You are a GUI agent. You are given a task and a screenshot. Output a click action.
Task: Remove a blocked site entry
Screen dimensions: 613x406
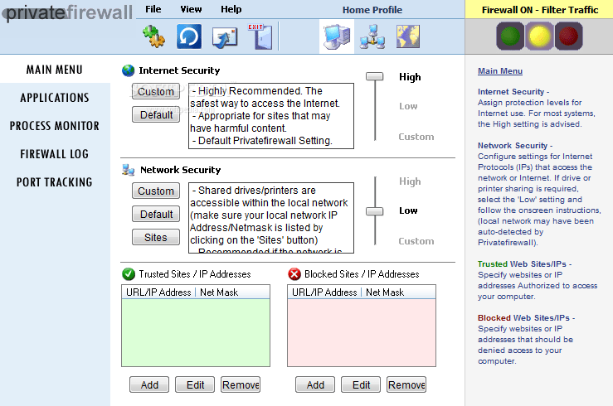click(x=406, y=384)
